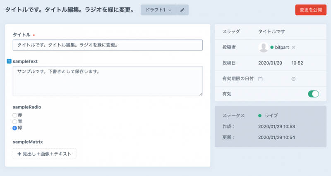Select the 赤 radio option
This screenshot has height=176, width=331.
[15, 115]
